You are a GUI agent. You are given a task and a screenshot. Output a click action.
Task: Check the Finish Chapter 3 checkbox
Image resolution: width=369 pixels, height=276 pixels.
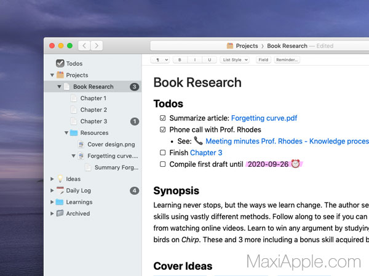(162, 153)
